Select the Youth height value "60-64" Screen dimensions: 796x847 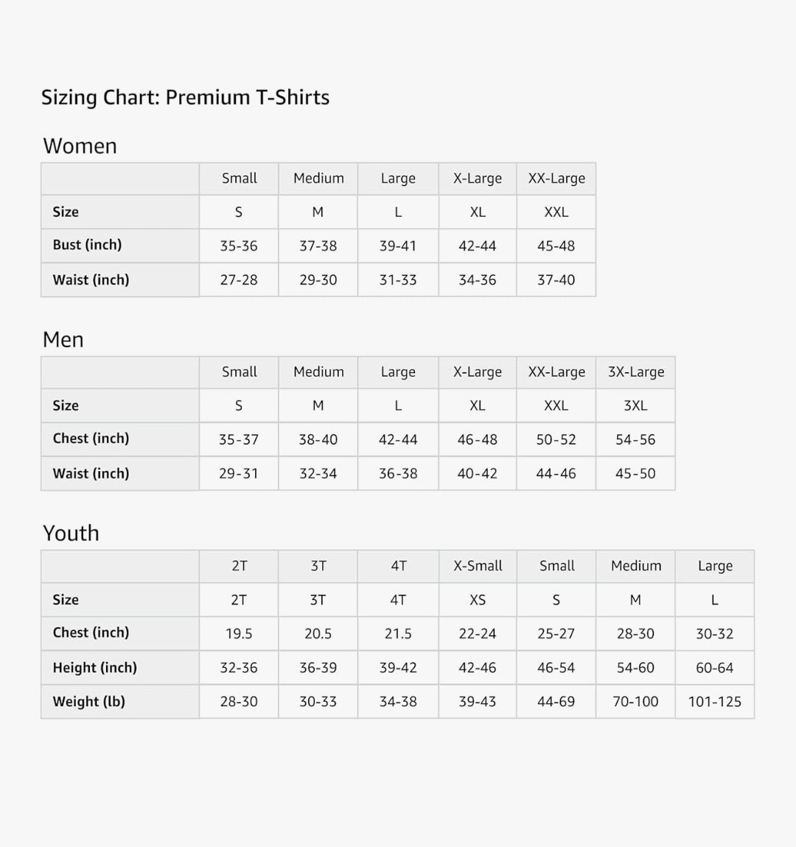(714, 668)
